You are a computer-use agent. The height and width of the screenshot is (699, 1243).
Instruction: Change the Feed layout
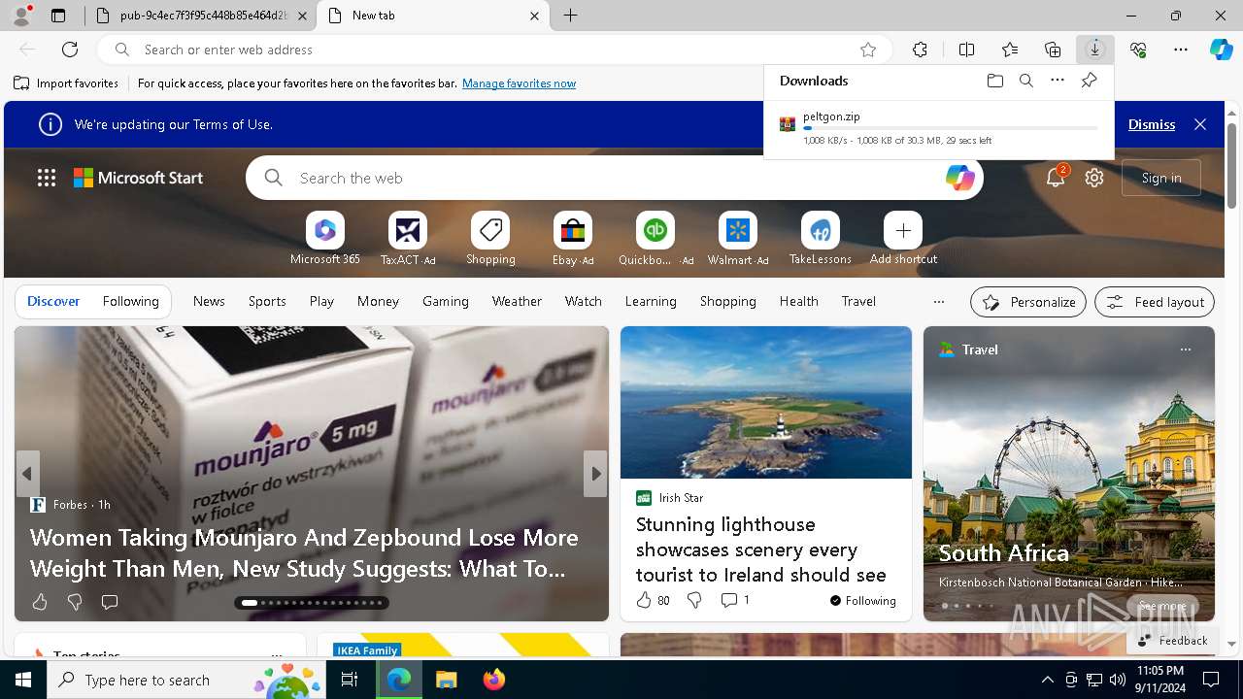[x=1155, y=302]
